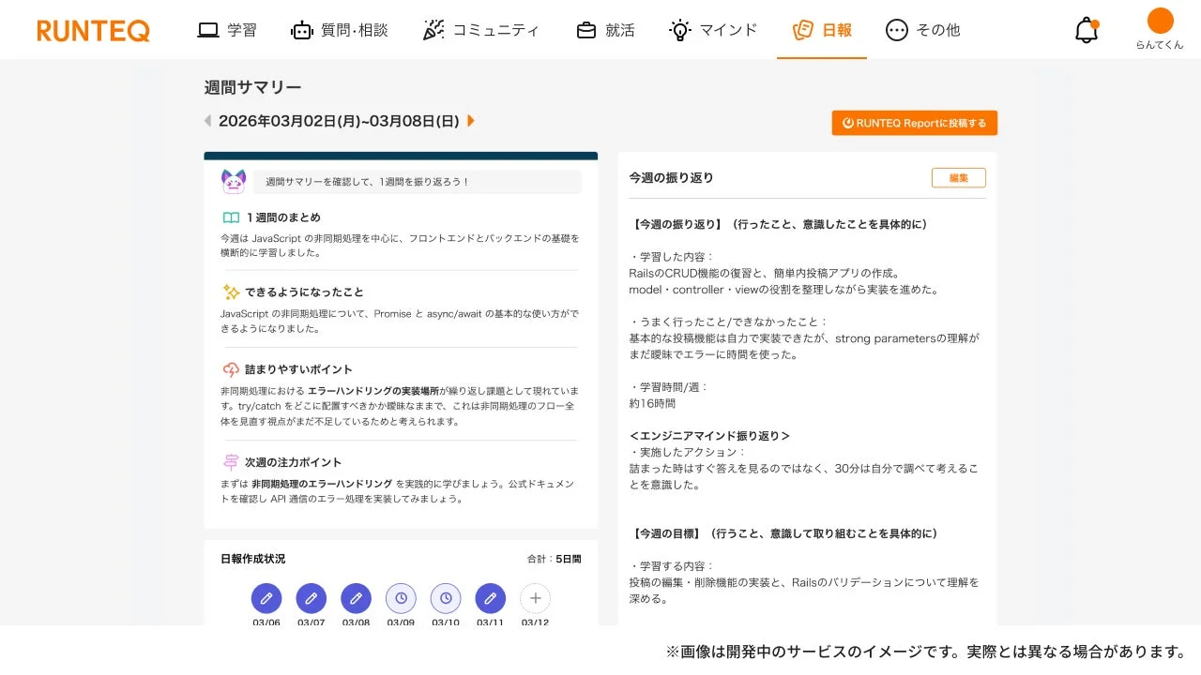
Task: Open notifications via the bell icon
Action: [x=1086, y=29]
